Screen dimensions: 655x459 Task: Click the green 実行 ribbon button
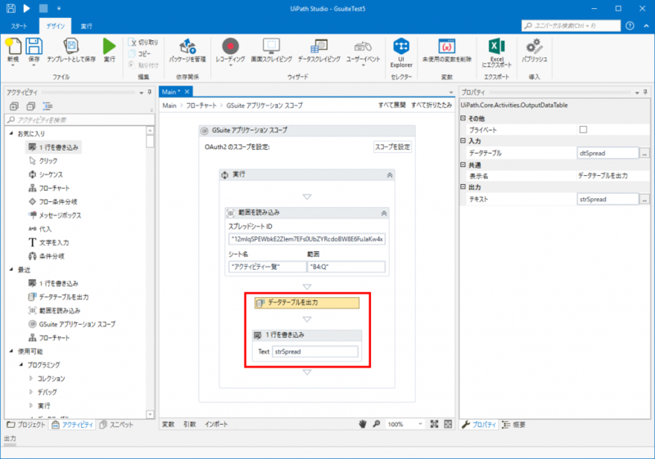pos(110,50)
